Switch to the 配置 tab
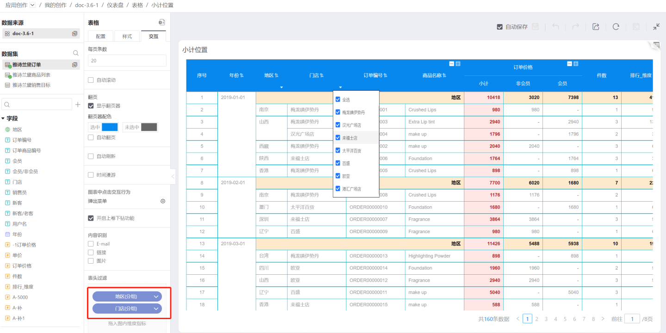 (101, 37)
